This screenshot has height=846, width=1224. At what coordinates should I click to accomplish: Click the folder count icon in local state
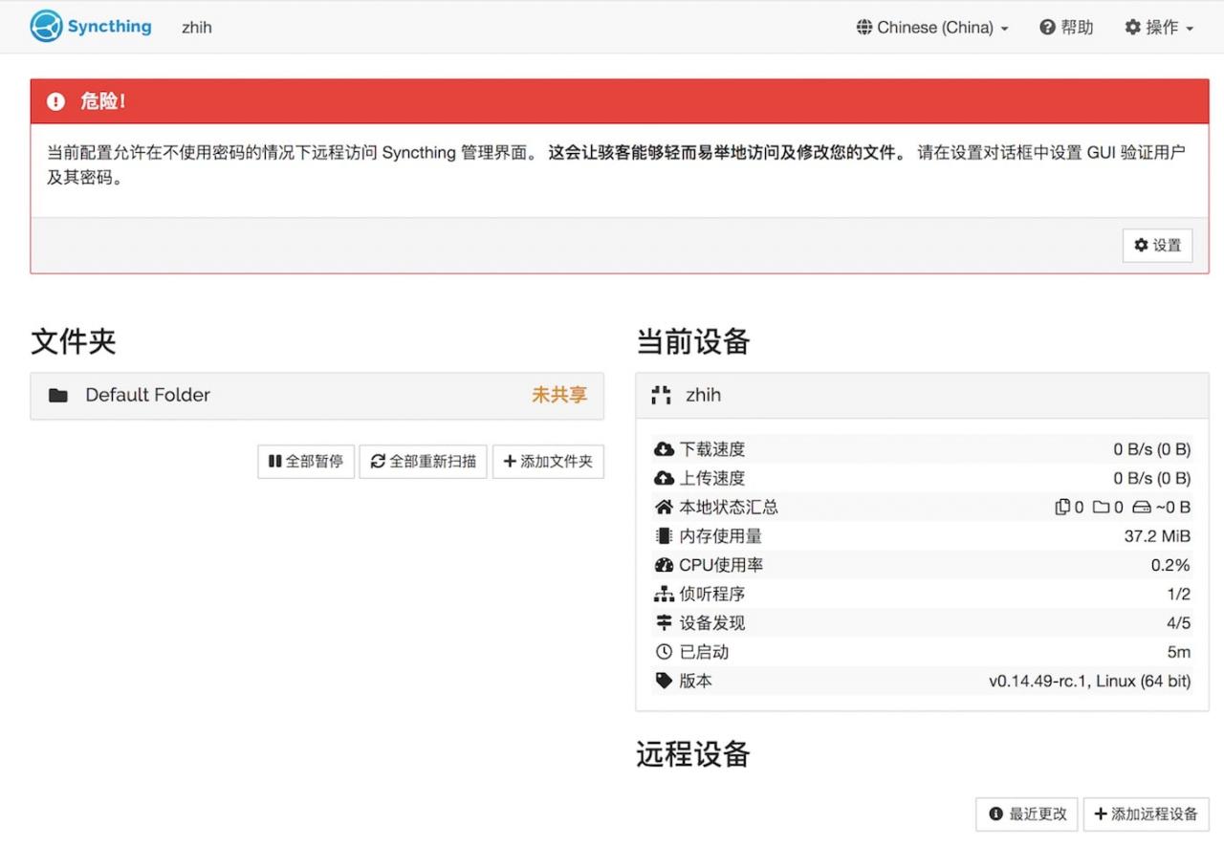click(1102, 507)
